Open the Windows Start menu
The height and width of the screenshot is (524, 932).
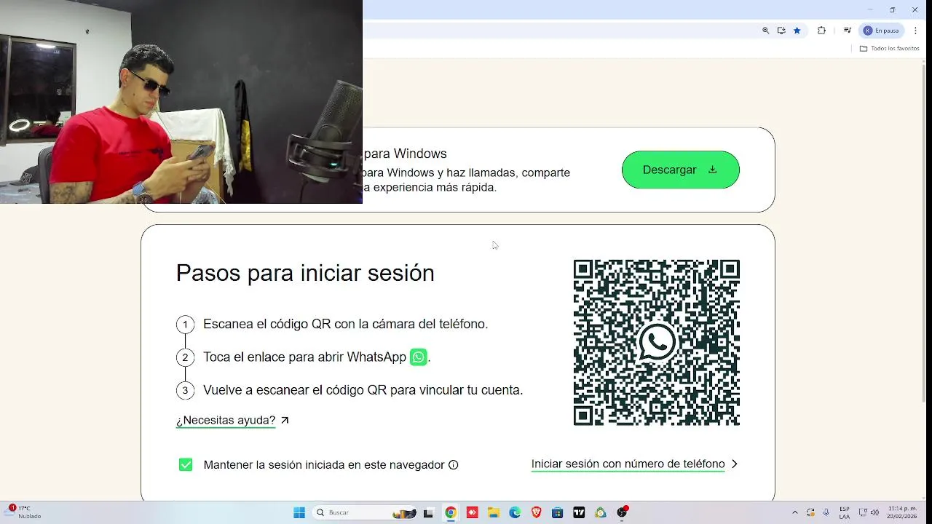pos(299,512)
